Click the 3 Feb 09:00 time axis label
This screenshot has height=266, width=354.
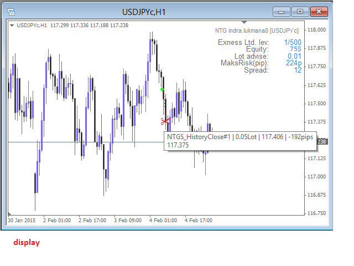(x=128, y=221)
